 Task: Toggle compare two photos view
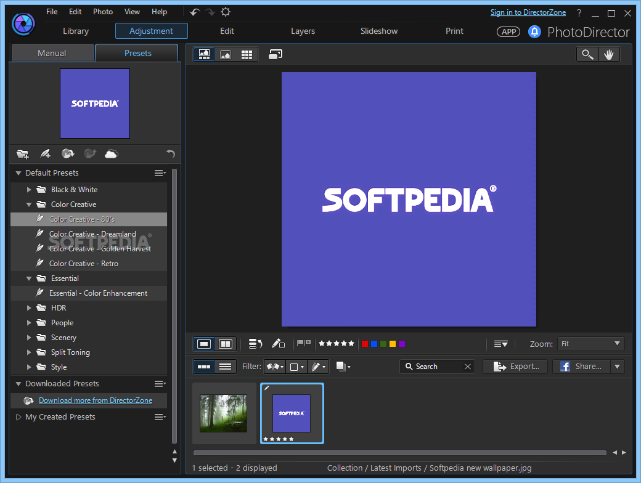coord(226,344)
